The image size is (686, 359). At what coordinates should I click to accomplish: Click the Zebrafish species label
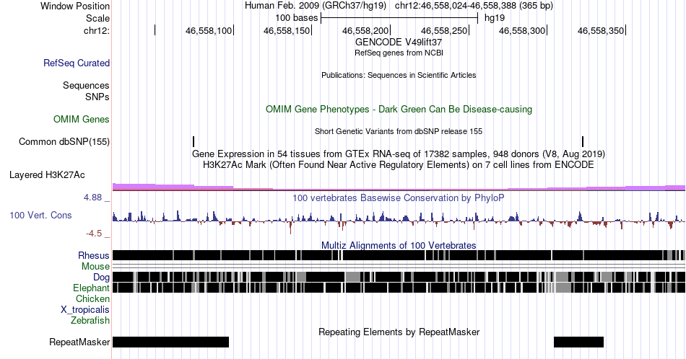point(90,320)
